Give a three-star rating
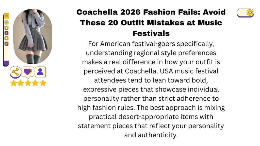260x146 pixels. click(x=28, y=83)
